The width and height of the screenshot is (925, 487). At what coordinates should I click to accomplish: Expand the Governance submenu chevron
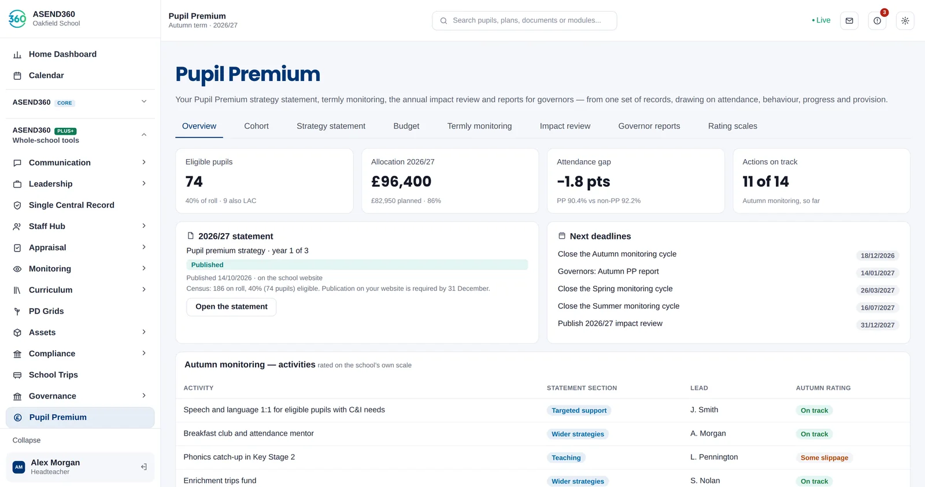coord(144,396)
